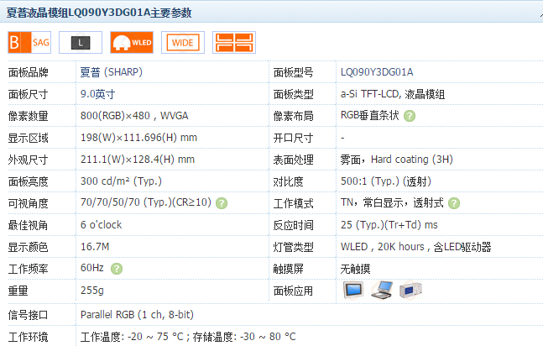Click the help icon next to 60Hz
Image resolution: width=543 pixels, height=346 pixels.
pyautogui.click(x=117, y=269)
